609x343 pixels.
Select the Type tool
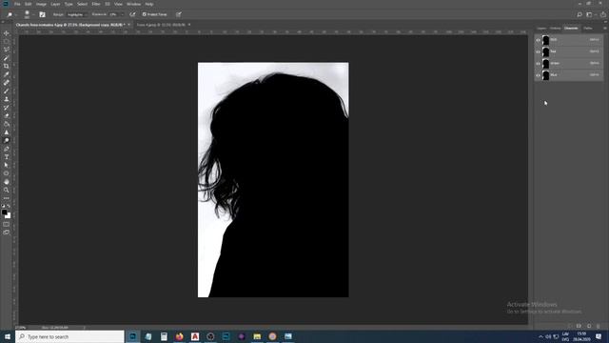coord(7,157)
